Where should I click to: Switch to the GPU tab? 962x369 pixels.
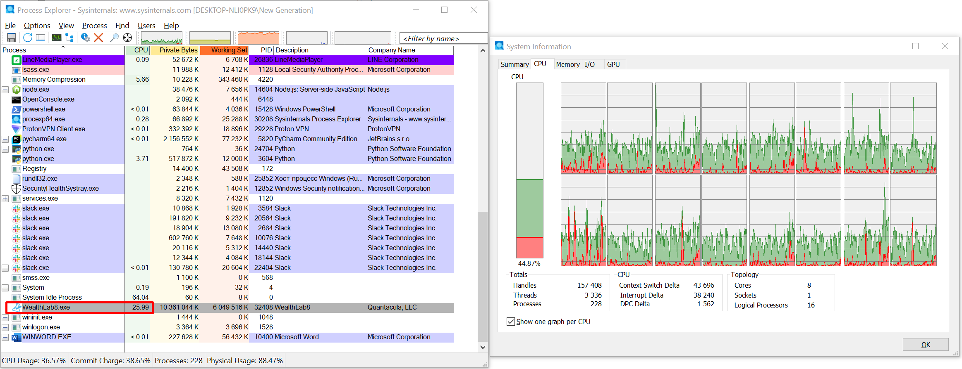point(613,64)
